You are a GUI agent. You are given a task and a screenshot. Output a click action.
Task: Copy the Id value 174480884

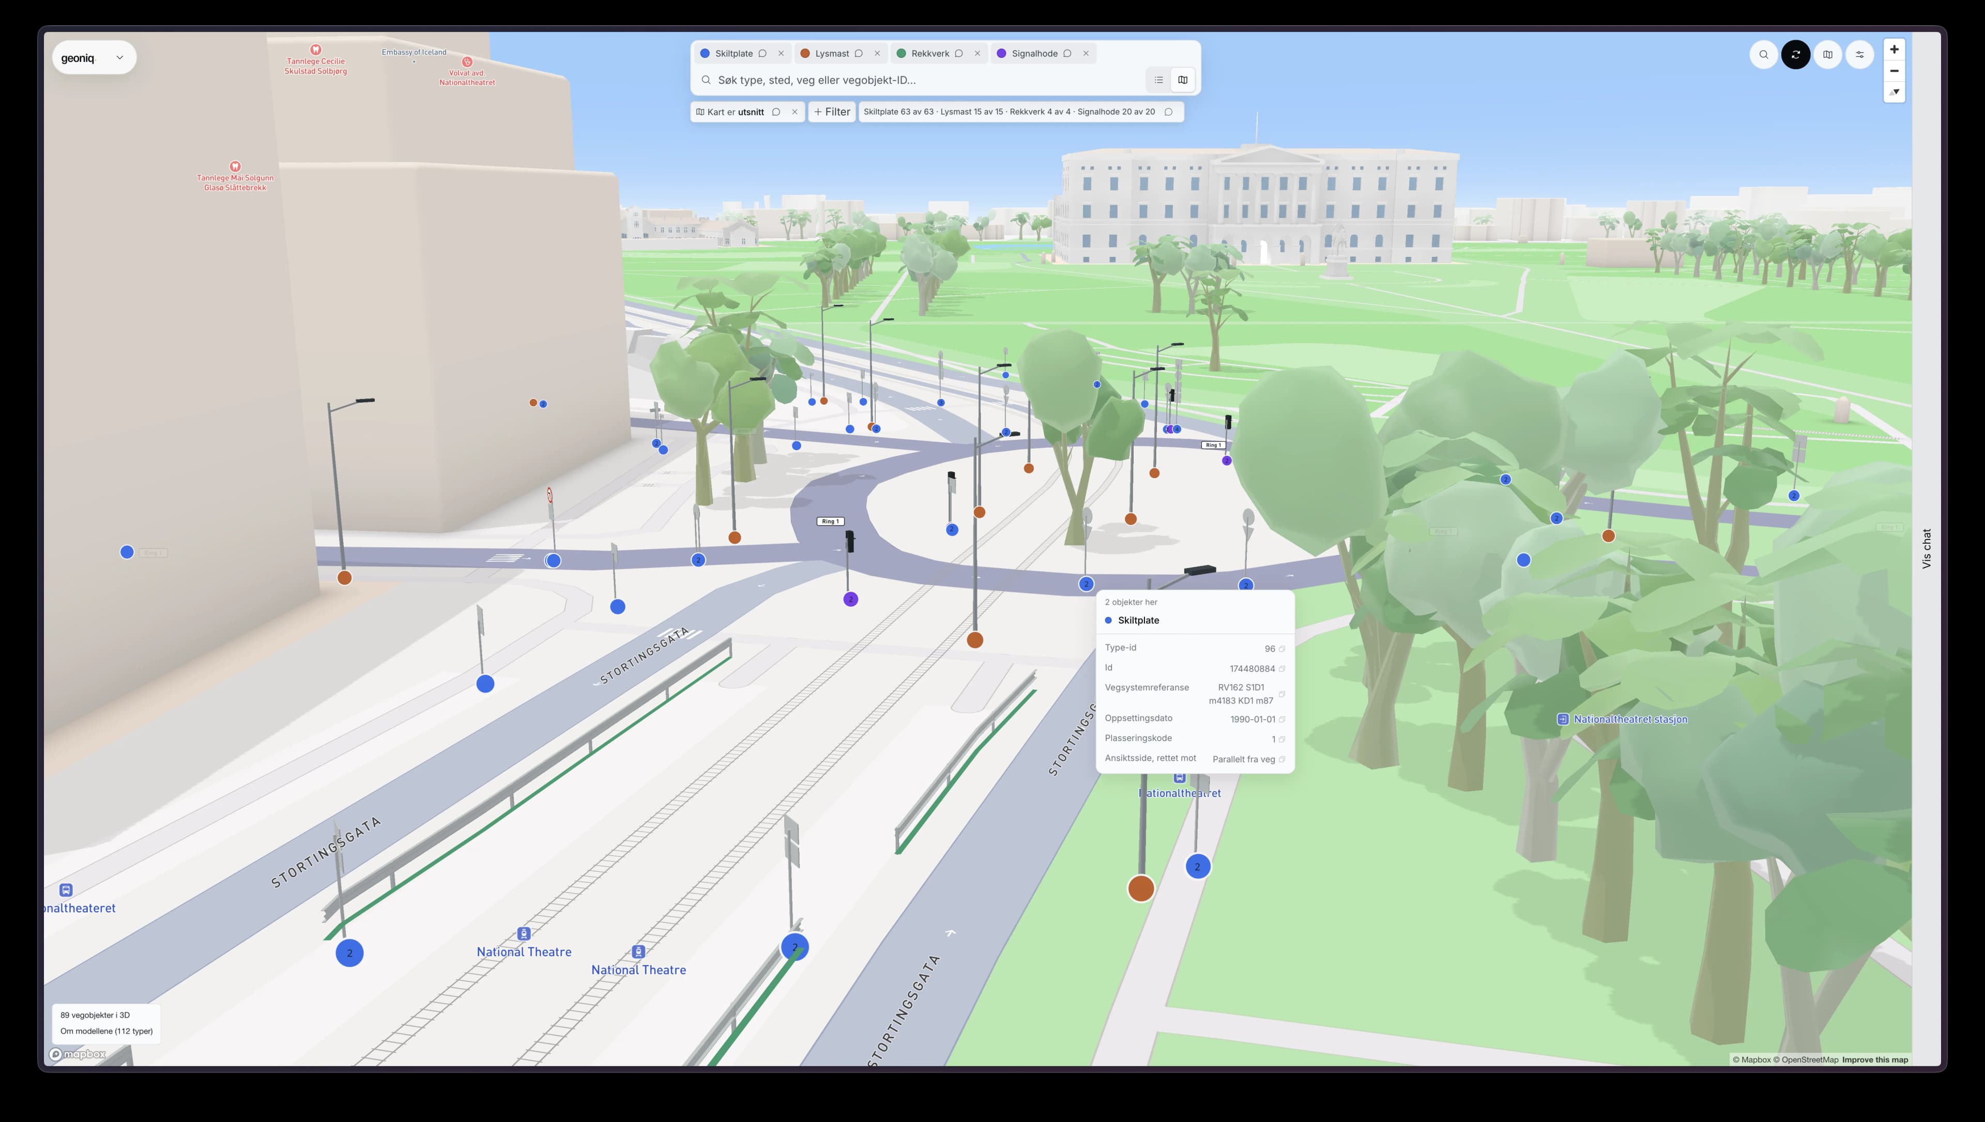tap(1282, 669)
